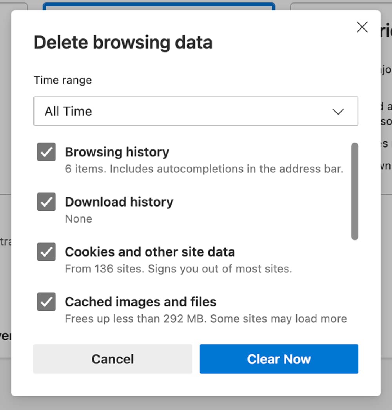Viewport: 392px width, 410px height.
Task: Click the blue-outlined element behind the dialog
Action: pyautogui.click(x=159, y=4)
